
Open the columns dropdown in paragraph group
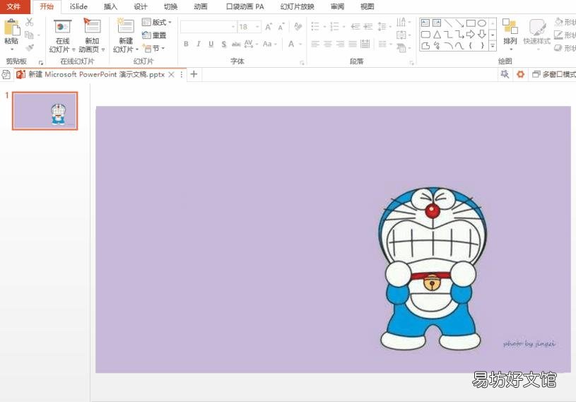click(x=384, y=44)
